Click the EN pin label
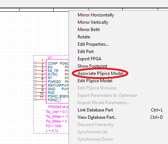Viewport: 168px width, 144px height. pos(50,67)
